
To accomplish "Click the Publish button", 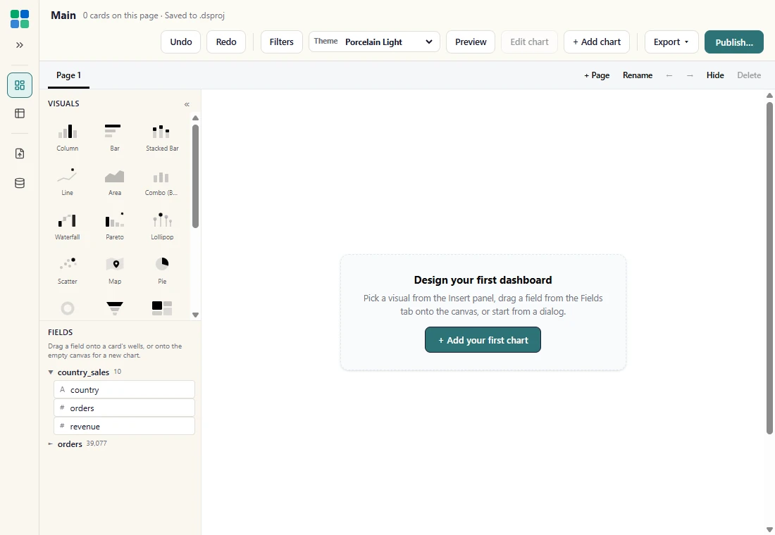I will click(x=734, y=42).
